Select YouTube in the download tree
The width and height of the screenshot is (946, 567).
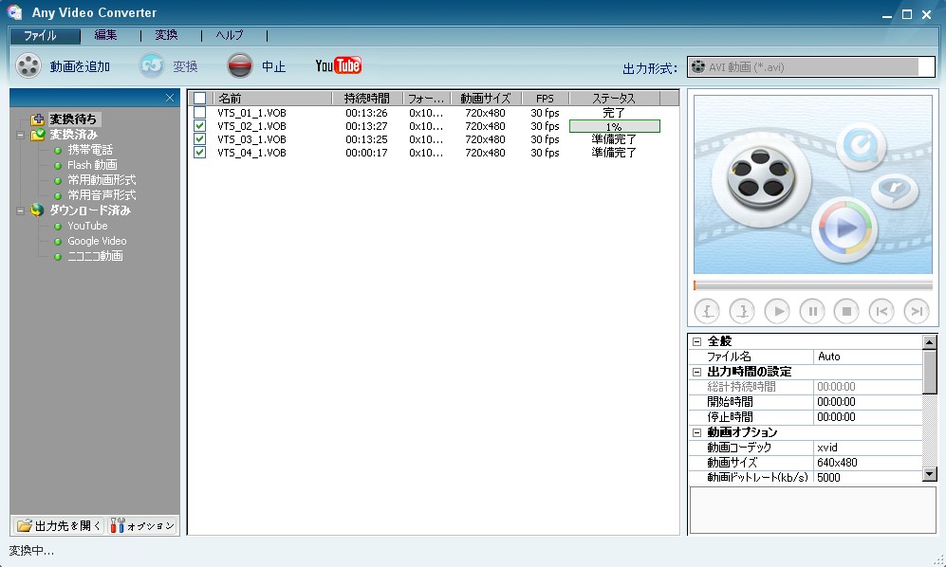click(x=87, y=226)
